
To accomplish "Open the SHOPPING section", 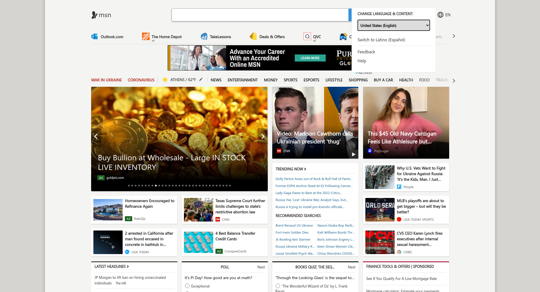I will tap(358, 80).
